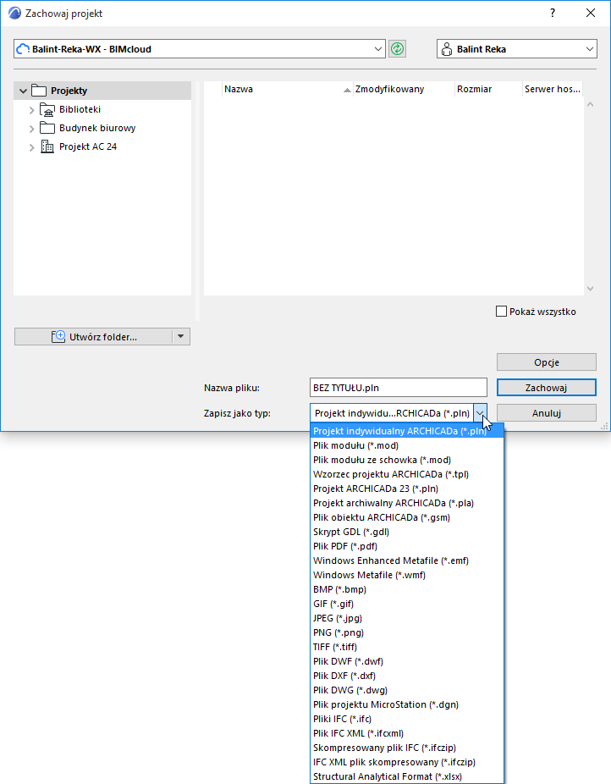Enable the Pokaż wszystko checkbox
The width and height of the screenshot is (611, 784).
click(501, 312)
